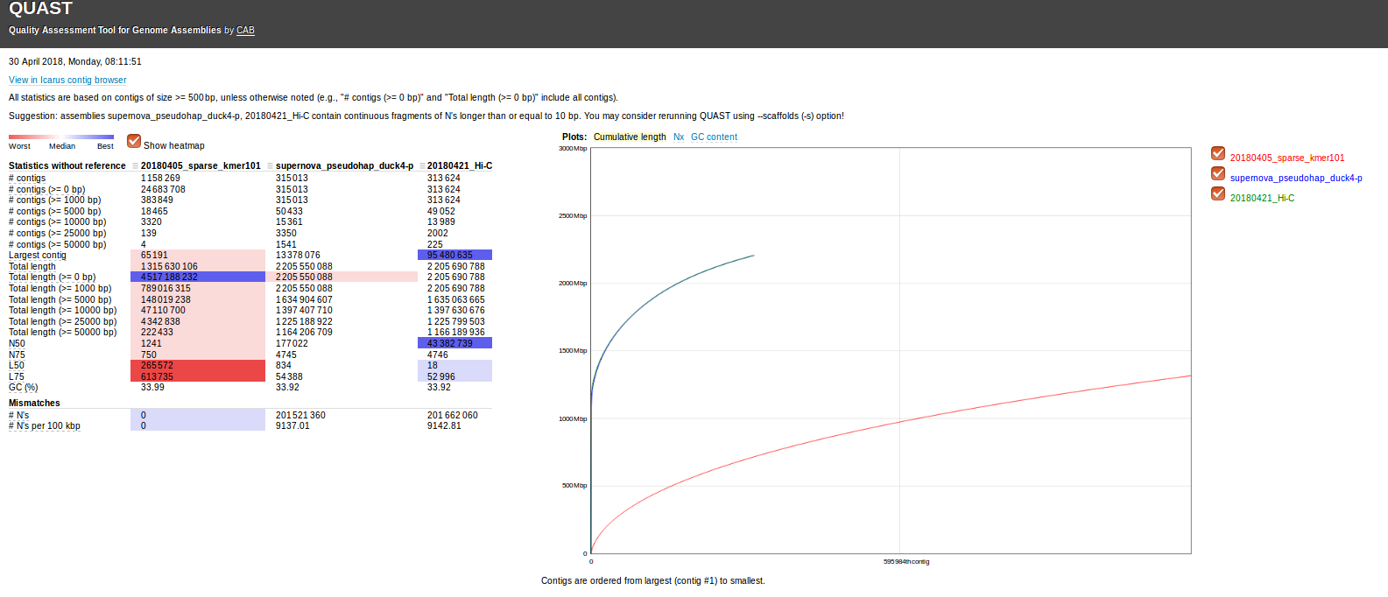
Task: Click drag handle for 20180405_sparse_kmer101 column
Action: click(x=136, y=166)
